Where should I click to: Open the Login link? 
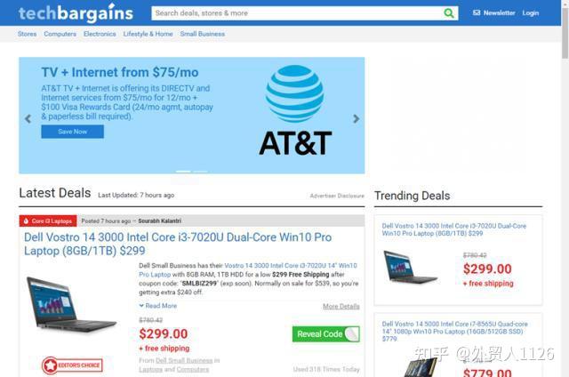point(531,13)
